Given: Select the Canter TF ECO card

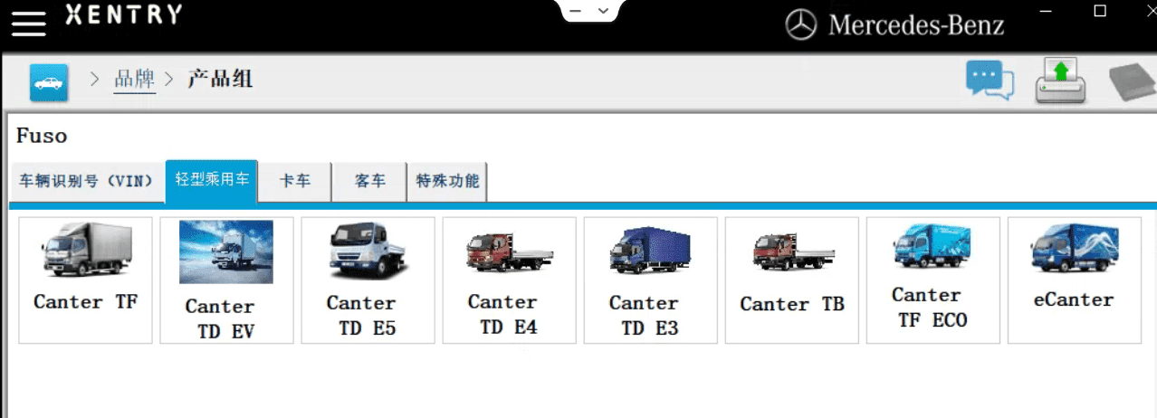Looking at the screenshot, I should (933, 280).
